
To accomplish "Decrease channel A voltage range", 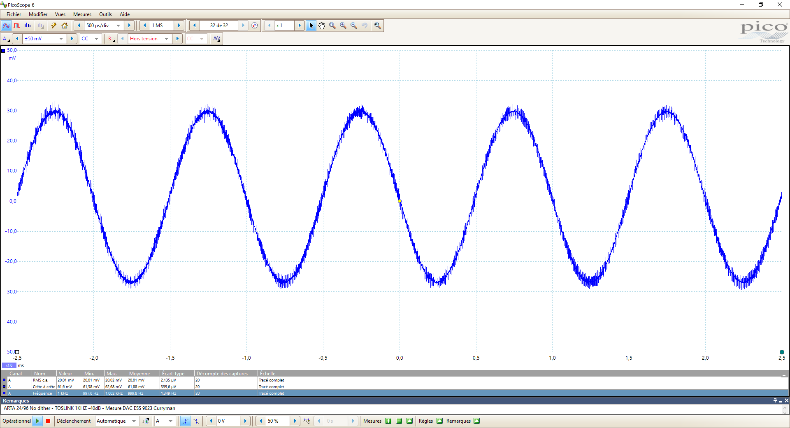I will pyautogui.click(x=17, y=39).
